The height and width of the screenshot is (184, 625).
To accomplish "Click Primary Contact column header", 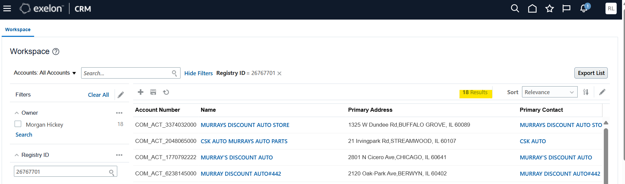I will [541, 110].
